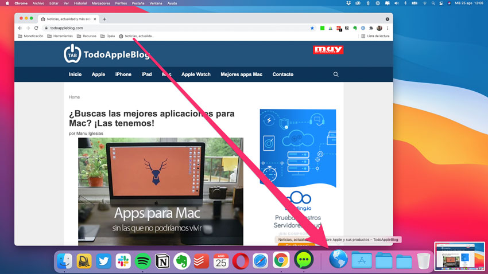Click the Apps para Mac article image

(x=161, y=191)
